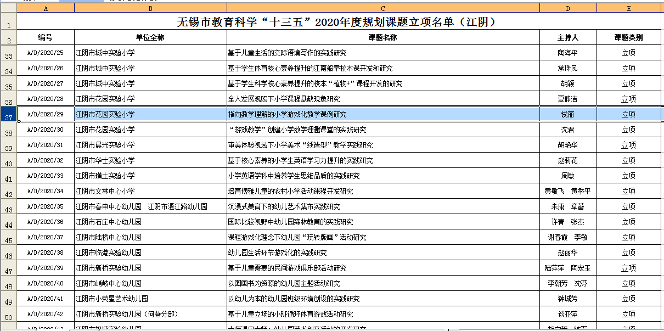
Task: Click cell A/D/2020/25
Action: (46, 53)
